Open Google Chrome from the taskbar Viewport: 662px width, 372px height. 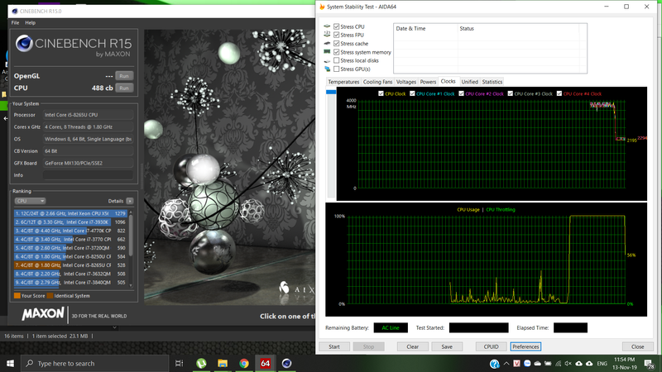pos(244,363)
